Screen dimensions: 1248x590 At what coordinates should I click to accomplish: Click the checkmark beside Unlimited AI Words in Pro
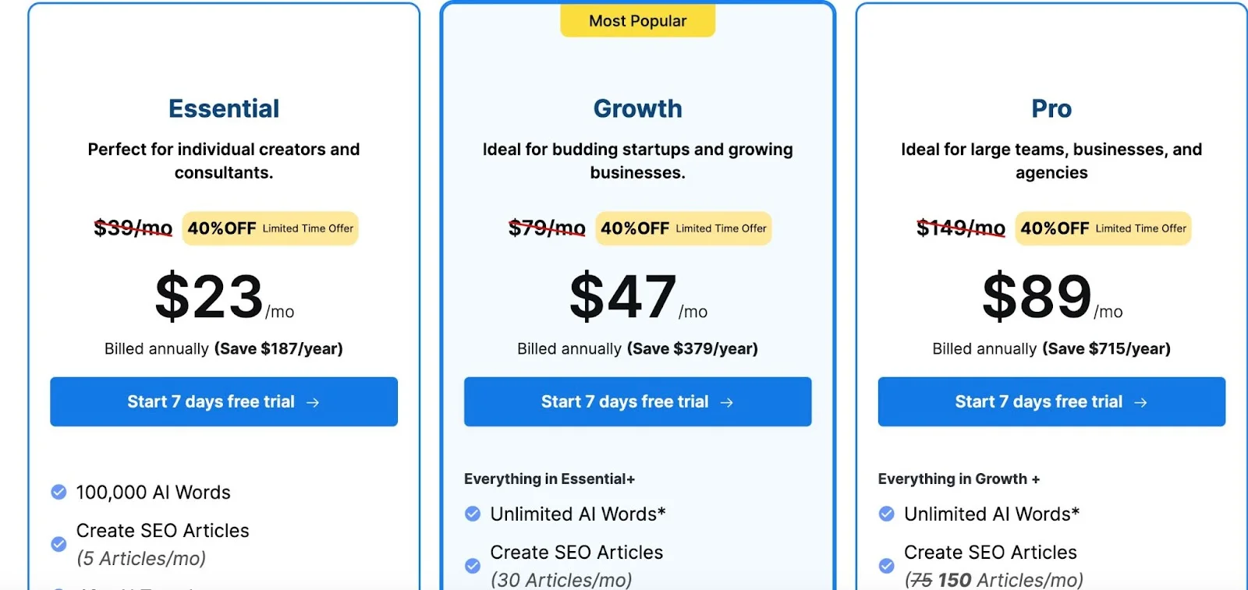pyautogui.click(x=886, y=513)
